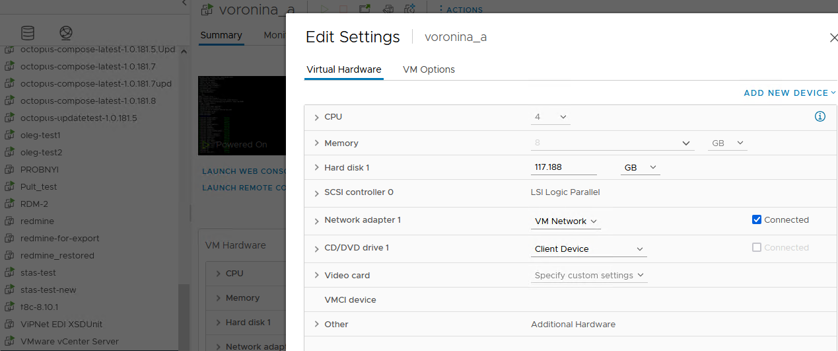Screen dimensions: 838x351
Task: Click the Hard disk 1 size field
Action: coord(564,167)
